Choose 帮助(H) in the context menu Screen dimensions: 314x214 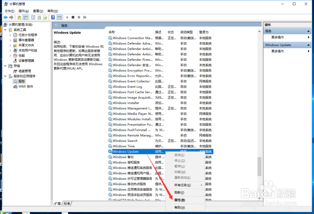click(x=185, y=207)
